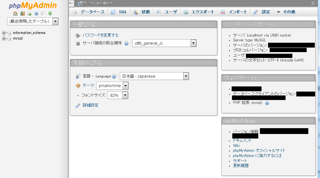Open the 日本語 - Japanese language dropdown
This screenshot has height=178, width=320.
[x=154, y=76]
